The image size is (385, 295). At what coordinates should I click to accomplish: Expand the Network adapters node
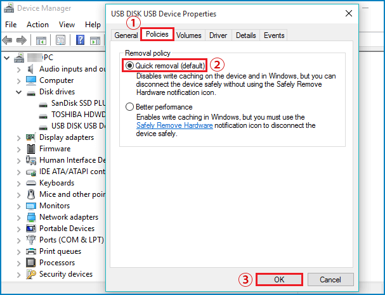click(19, 218)
